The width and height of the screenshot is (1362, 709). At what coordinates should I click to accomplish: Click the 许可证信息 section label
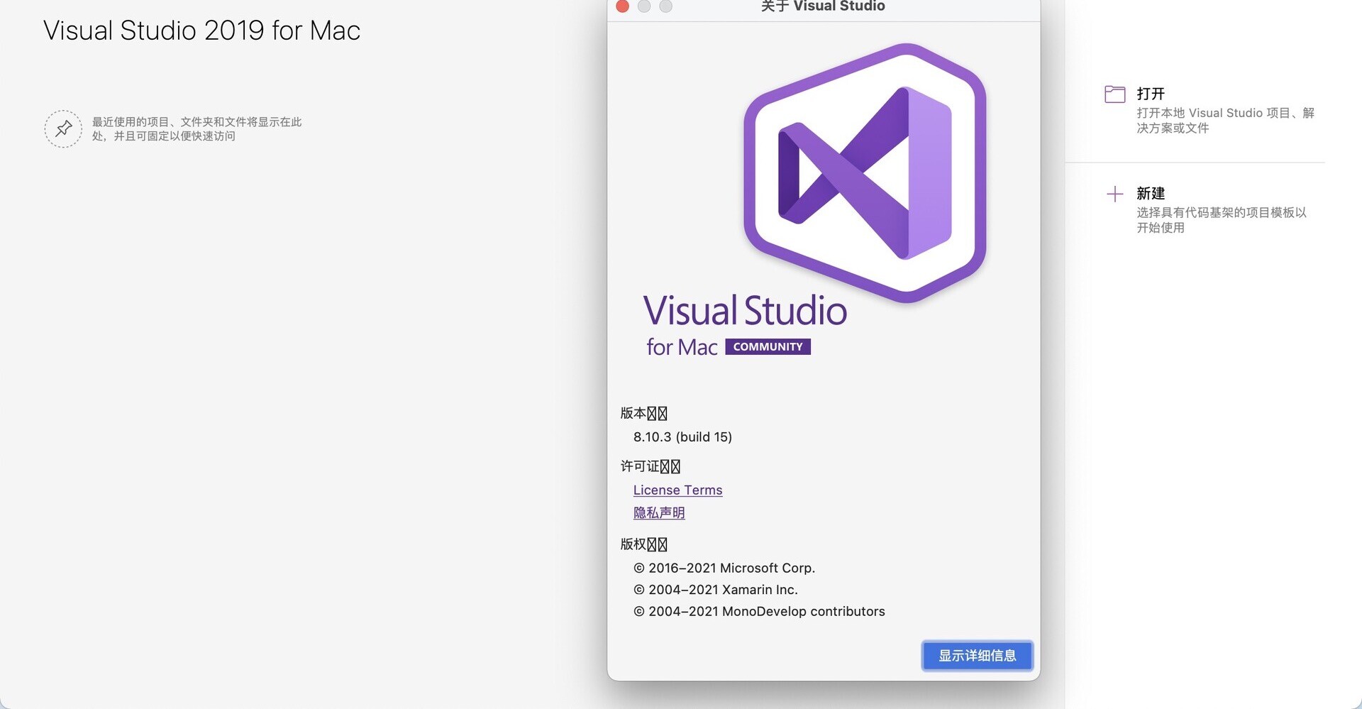click(x=649, y=466)
